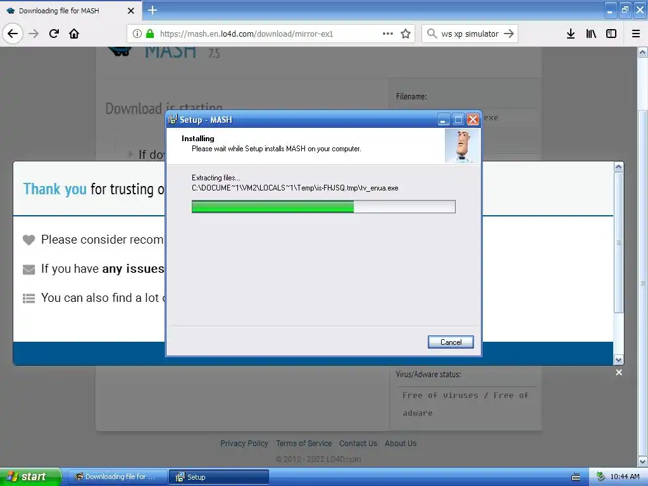Click the 'ws xp simulator' search box
Screen dimensions: 648x486
click(470, 34)
